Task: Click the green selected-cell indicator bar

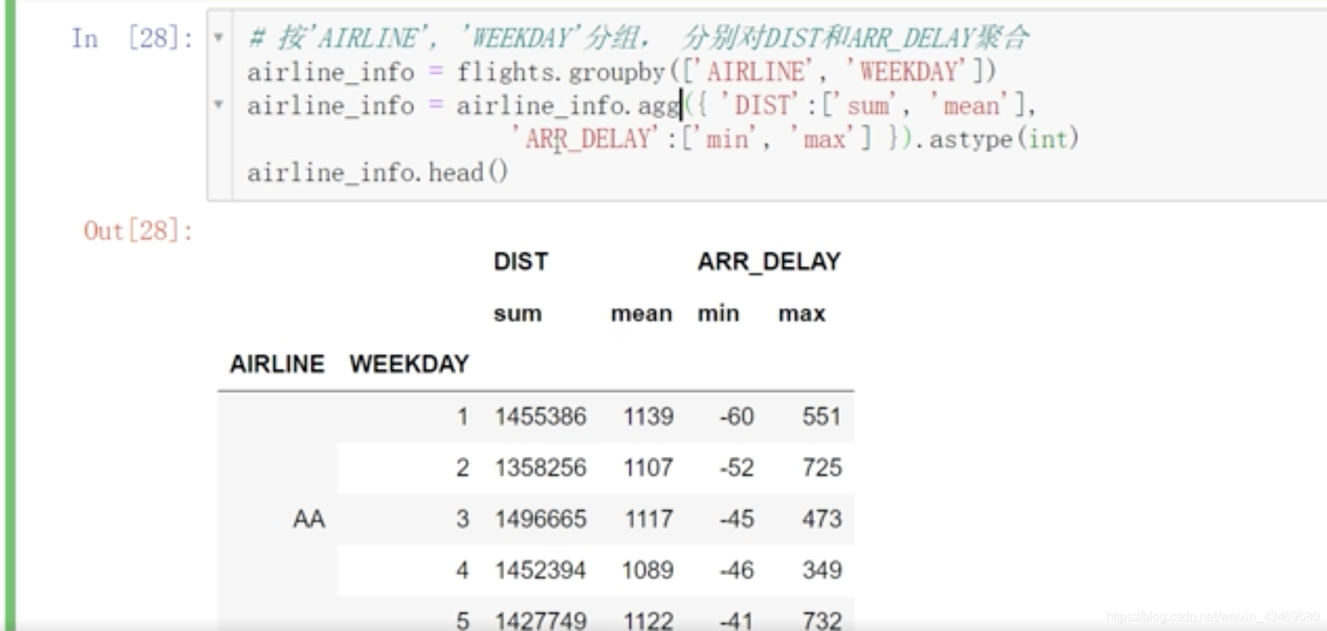Action: (9, 315)
